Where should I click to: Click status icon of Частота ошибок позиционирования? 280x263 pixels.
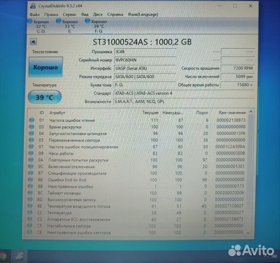pyautogui.click(x=31, y=147)
